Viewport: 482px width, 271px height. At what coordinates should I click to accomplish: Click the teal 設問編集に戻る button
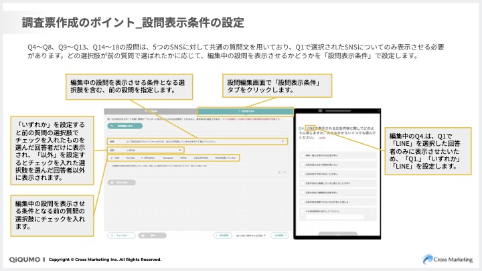pos(125,126)
